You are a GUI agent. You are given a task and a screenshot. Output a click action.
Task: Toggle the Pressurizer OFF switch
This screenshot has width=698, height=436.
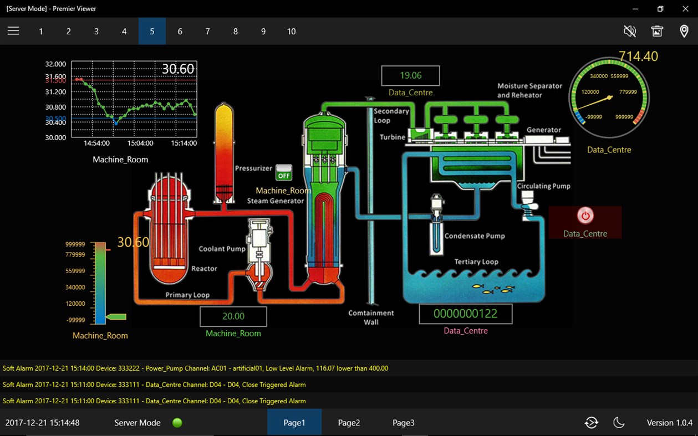[x=284, y=172]
